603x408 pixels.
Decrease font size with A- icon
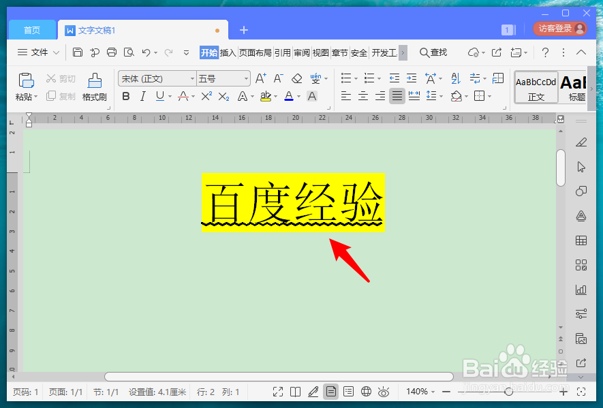coord(279,78)
